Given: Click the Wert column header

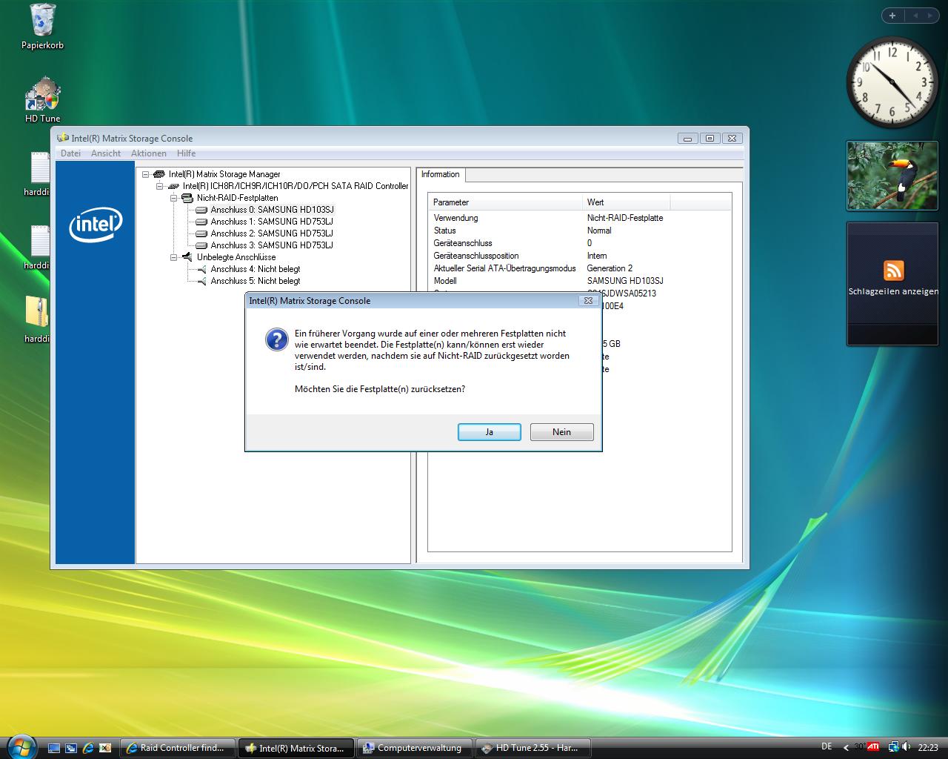Looking at the screenshot, I should tap(627, 202).
